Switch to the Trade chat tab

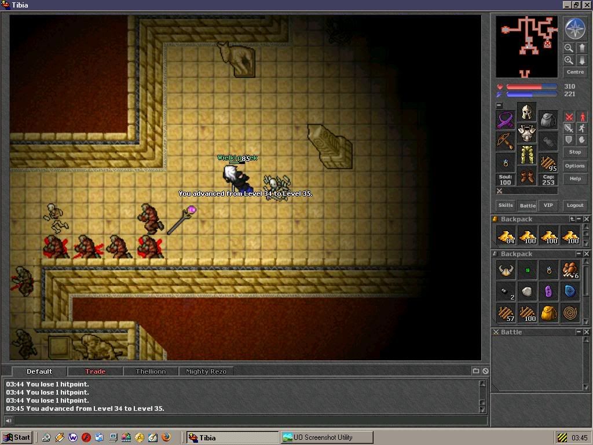tap(95, 371)
